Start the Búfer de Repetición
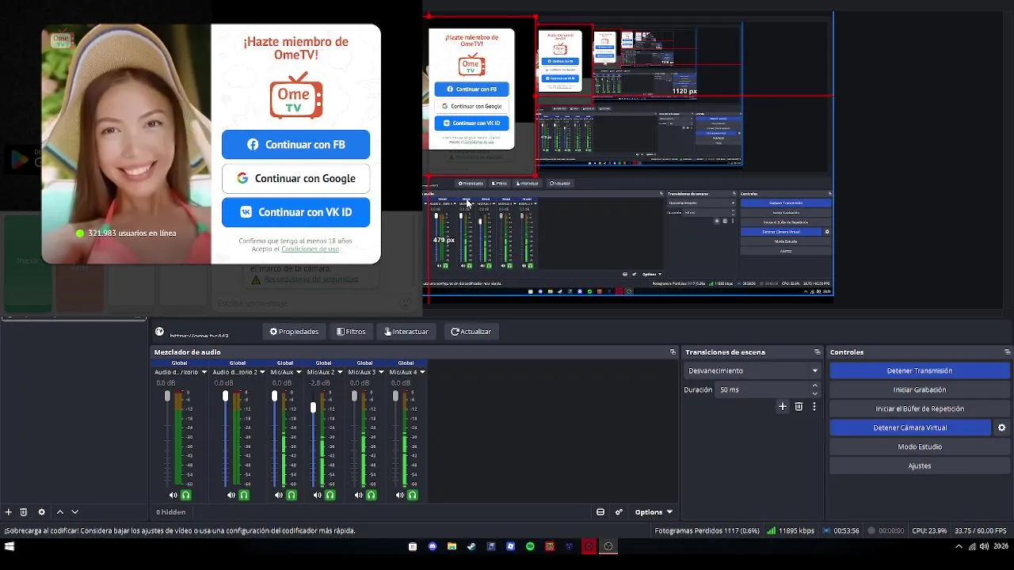Screen dimensions: 1014x570 tap(920, 408)
